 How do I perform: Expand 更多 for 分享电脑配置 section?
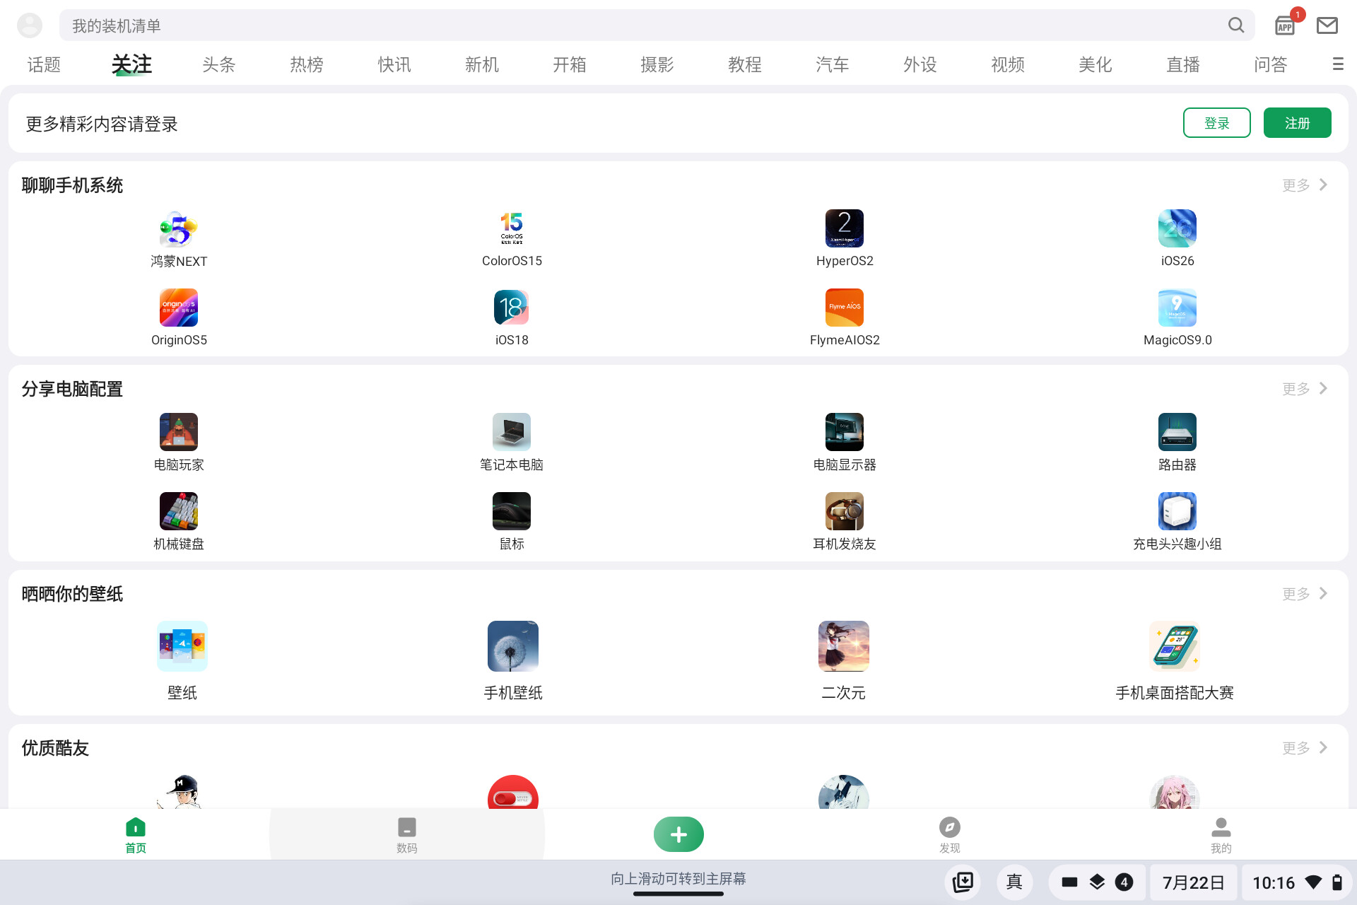1305,389
